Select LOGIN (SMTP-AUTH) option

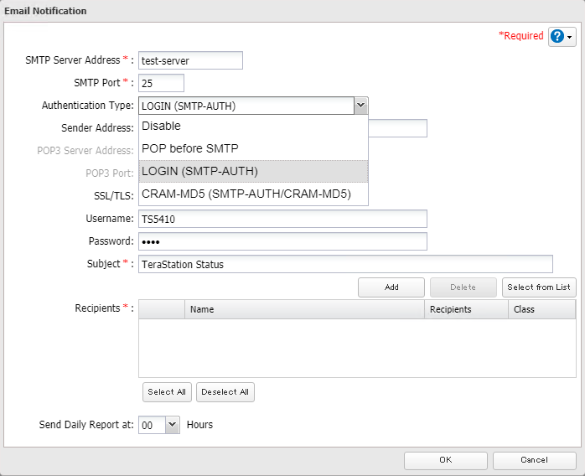pyautogui.click(x=252, y=171)
